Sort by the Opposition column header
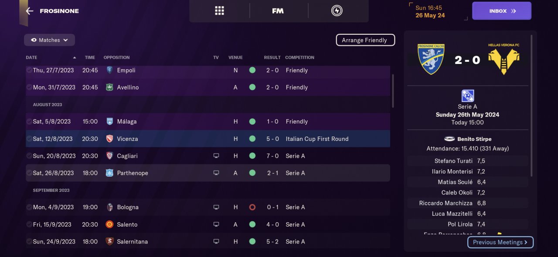 coord(116,57)
